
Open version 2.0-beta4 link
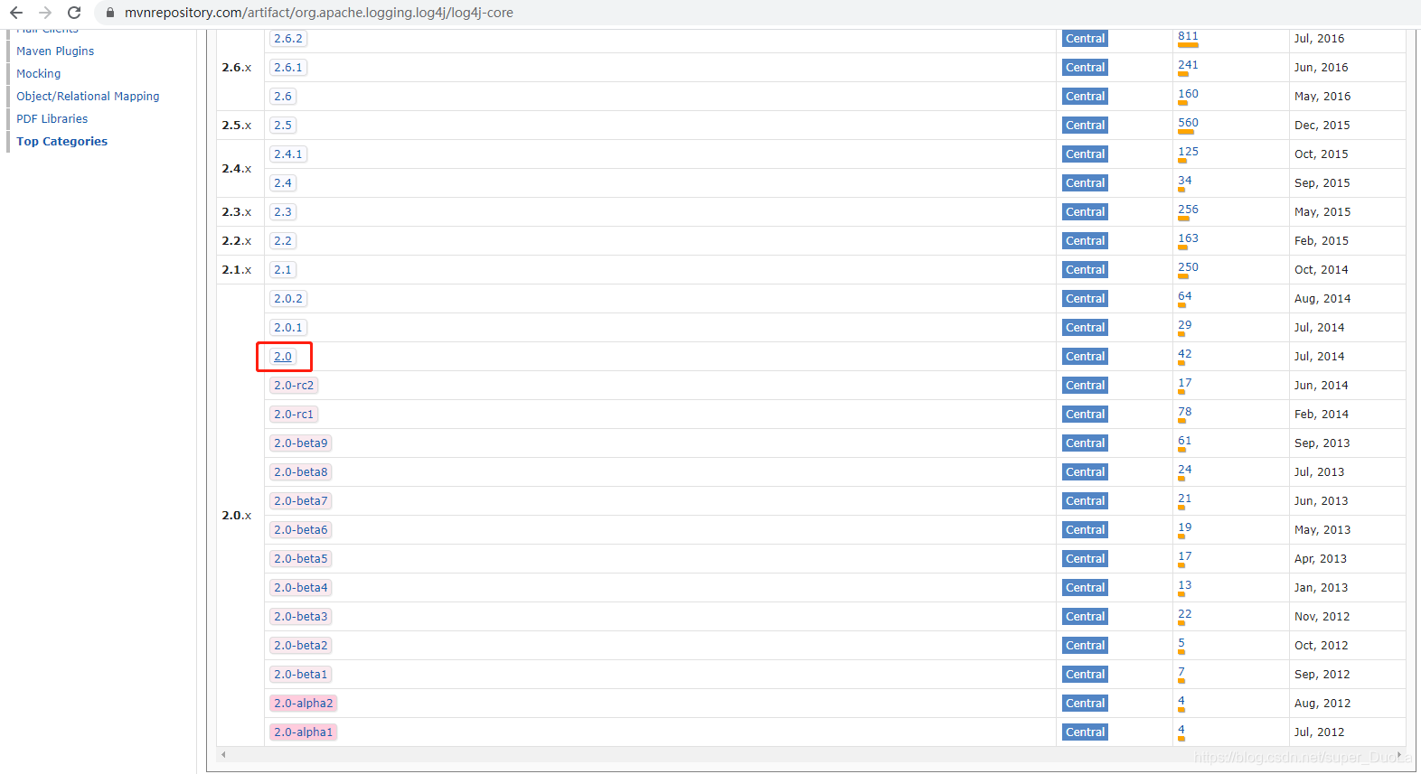[301, 588]
